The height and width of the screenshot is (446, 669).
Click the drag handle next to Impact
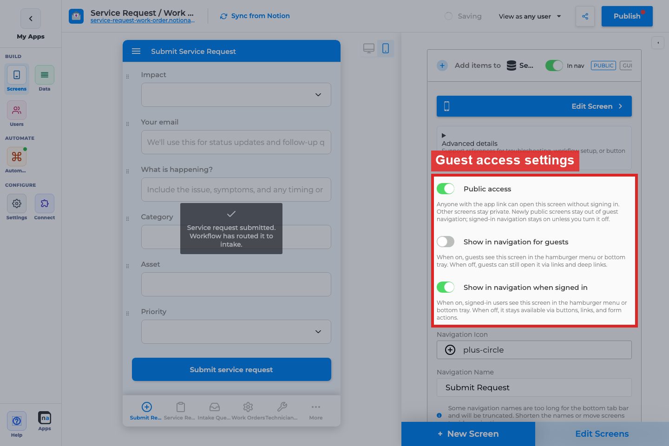[128, 77]
